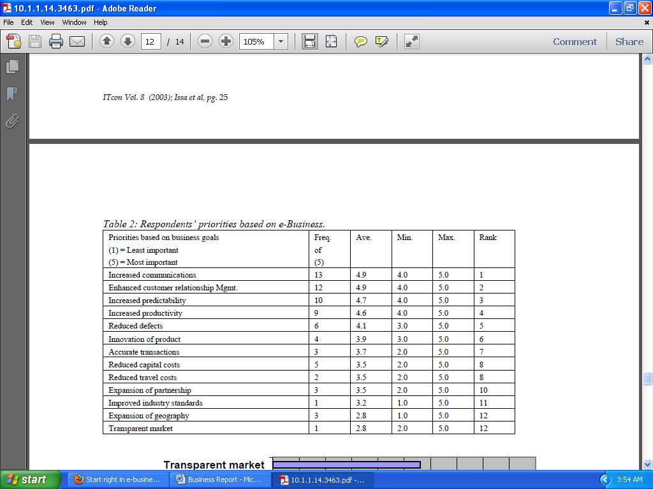Open the zoom level dropdown arrow
653x489 pixels.
(281, 42)
